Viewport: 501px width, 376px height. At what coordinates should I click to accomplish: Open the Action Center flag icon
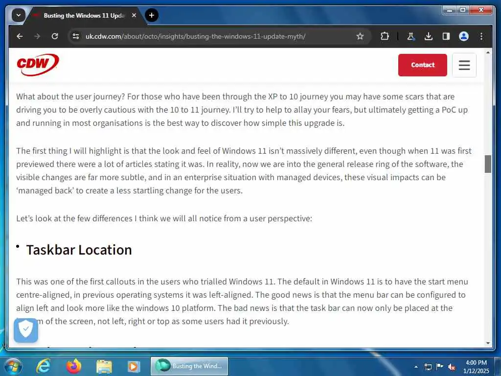(440, 366)
